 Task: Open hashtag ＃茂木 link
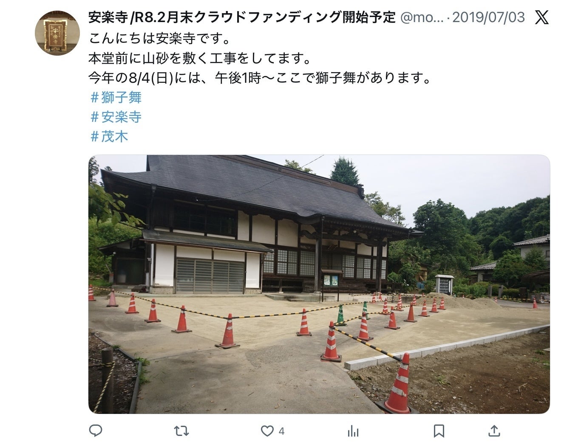(109, 136)
